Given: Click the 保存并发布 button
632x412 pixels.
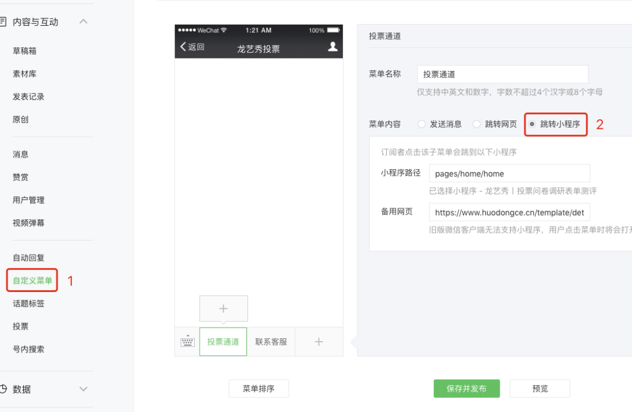Looking at the screenshot, I should pyautogui.click(x=467, y=389).
